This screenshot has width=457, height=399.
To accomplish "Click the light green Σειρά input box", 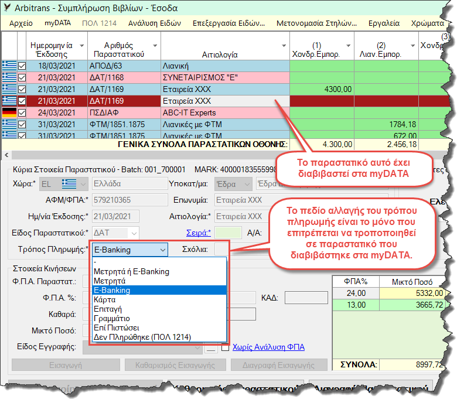I will click(228, 233).
